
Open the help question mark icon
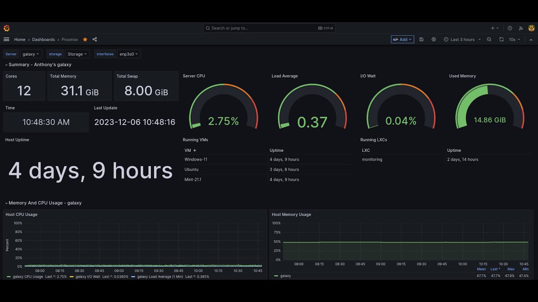pyautogui.click(x=510, y=28)
